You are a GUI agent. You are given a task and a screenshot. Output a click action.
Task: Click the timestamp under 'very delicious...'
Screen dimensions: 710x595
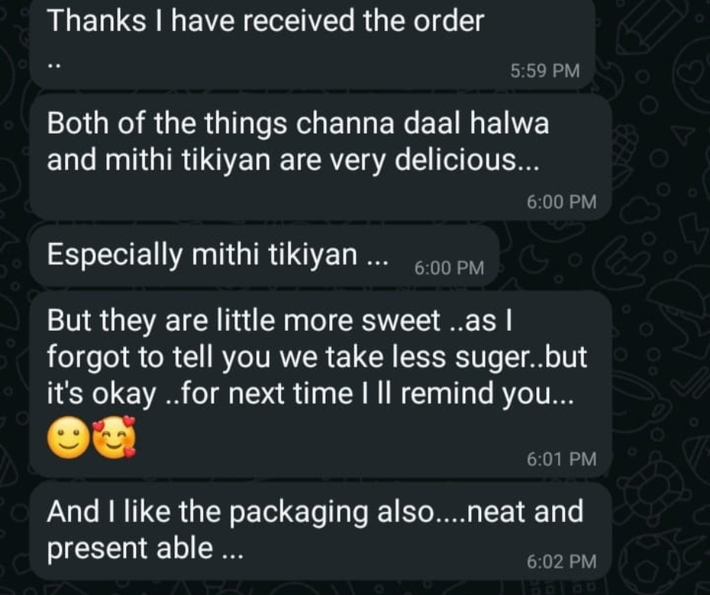coord(561,202)
